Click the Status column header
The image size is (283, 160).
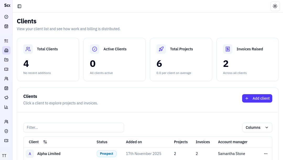coord(102,142)
